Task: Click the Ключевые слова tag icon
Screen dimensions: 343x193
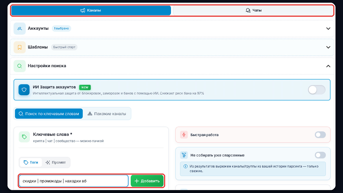Action: [x=24, y=137]
